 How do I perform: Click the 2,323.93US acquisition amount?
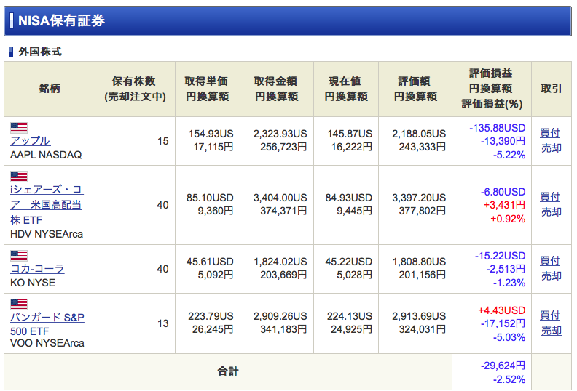pos(280,134)
